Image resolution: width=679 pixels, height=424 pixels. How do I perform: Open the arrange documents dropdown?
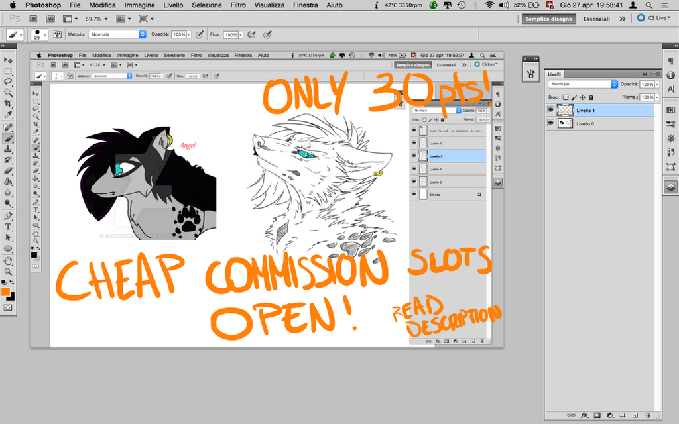123,19
